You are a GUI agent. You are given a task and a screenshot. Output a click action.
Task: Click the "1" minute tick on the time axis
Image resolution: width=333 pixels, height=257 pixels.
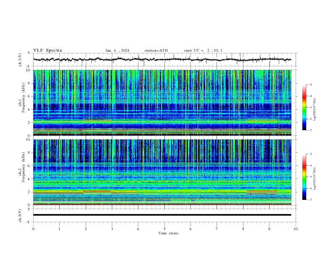tap(59, 229)
